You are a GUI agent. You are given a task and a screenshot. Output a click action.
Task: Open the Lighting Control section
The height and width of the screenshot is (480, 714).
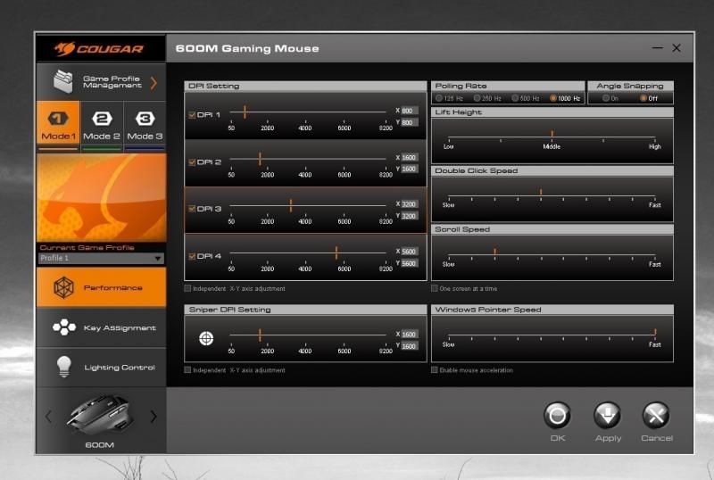[101, 367]
